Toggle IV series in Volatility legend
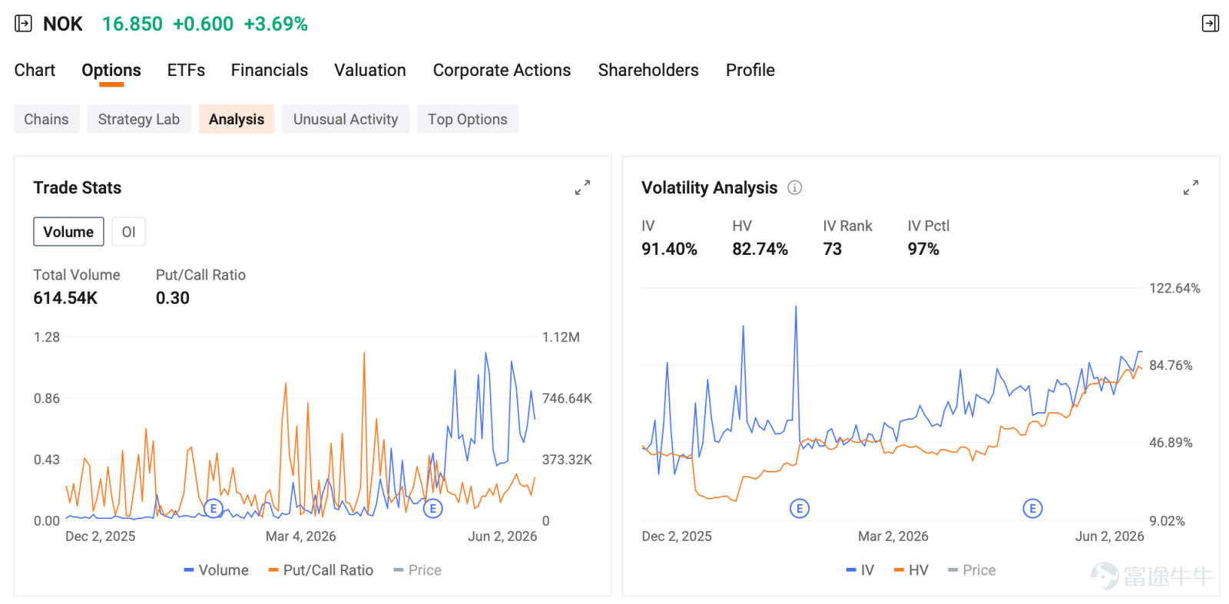 (860, 570)
